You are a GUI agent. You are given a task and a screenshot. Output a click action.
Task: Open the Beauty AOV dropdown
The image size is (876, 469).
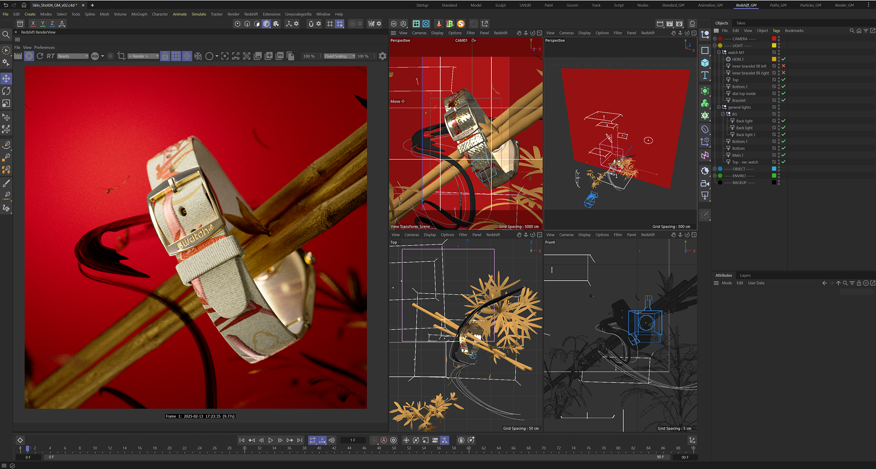coord(73,56)
